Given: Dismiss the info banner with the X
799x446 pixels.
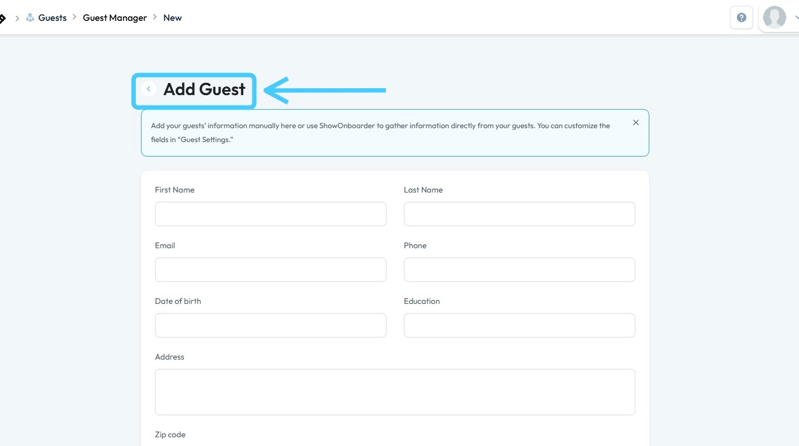Looking at the screenshot, I should click(635, 123).
